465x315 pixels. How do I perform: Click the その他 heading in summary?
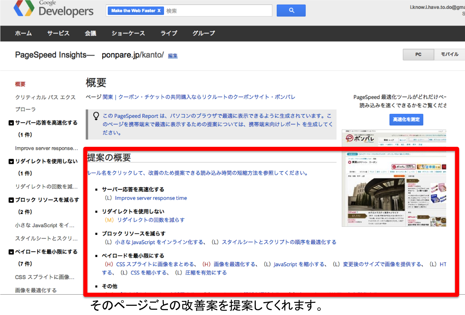point(109,286)
